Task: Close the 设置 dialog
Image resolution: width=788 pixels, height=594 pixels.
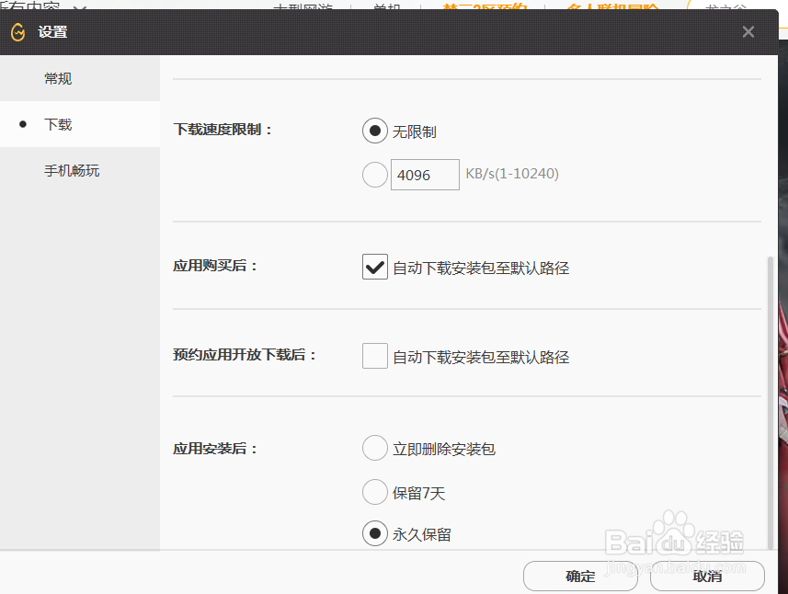Action: click(748, 32)
